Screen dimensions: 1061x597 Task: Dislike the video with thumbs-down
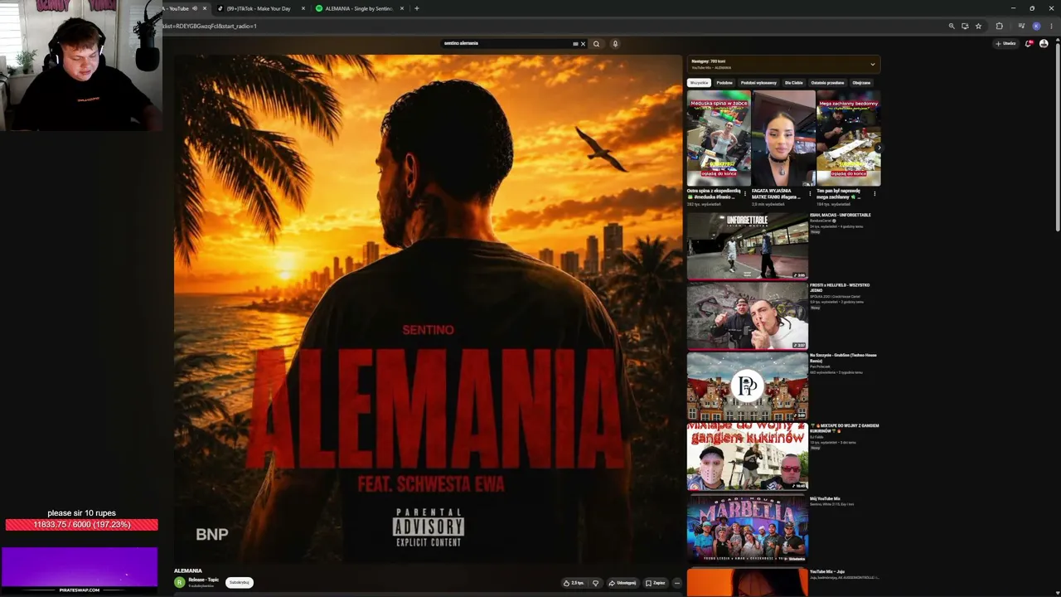pyautogui.click(x=595, y=583)
